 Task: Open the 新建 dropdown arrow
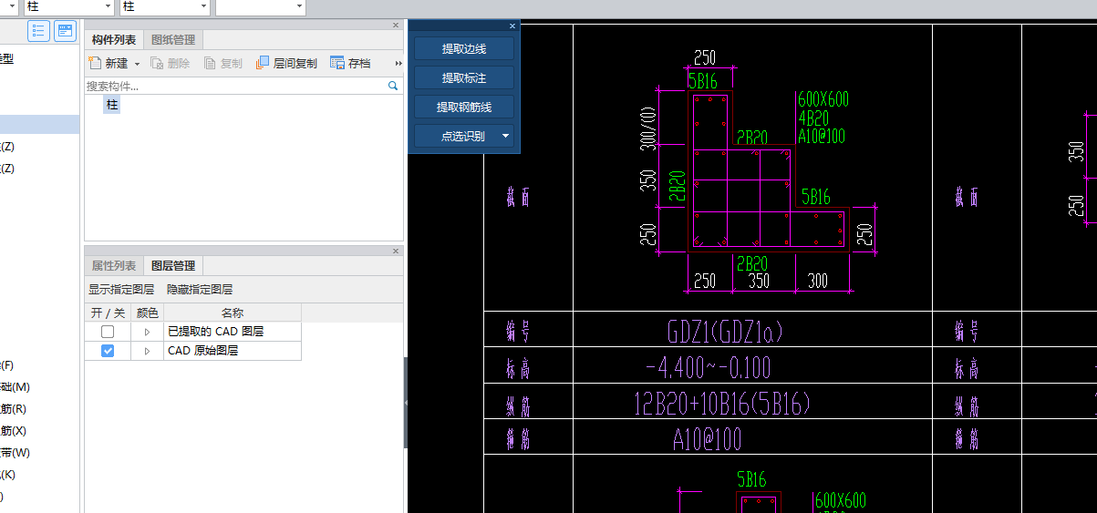tap(137, 64)
